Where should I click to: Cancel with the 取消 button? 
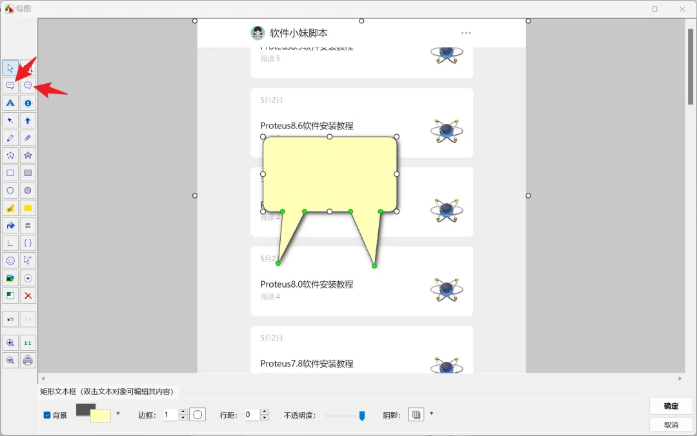(x=671, y=425)
